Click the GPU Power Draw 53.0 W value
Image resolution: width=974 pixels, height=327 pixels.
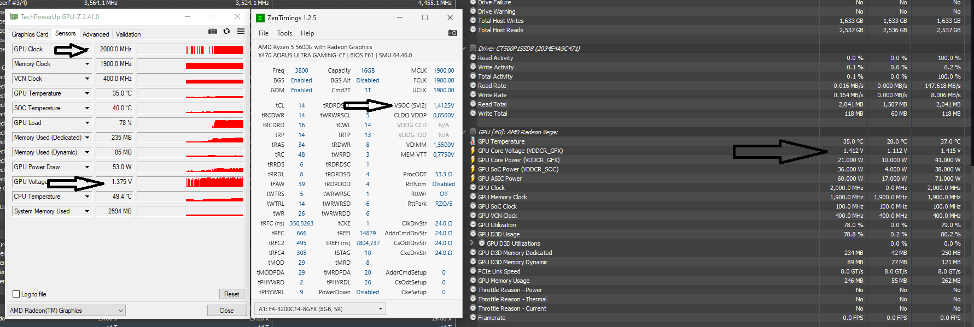click(115, 167)
